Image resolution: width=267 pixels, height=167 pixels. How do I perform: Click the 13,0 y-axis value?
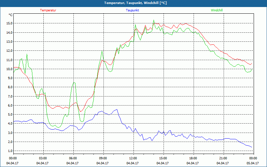(10, 41)
